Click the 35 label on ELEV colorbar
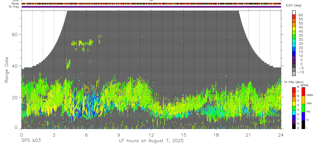The width and height of the screenshot is (316, 146). pyautogui.click(x=301, y=36)
